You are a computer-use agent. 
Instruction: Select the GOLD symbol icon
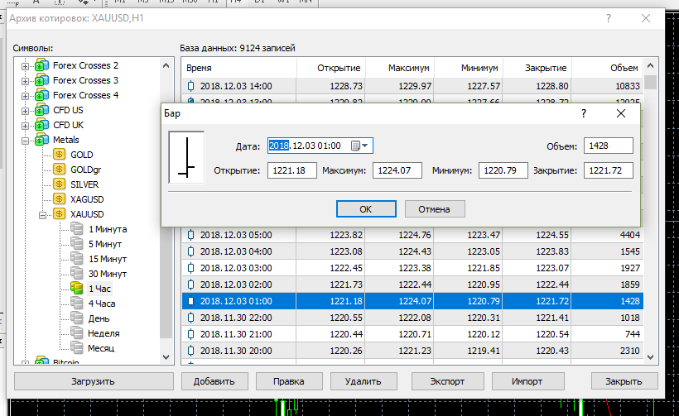59,155
